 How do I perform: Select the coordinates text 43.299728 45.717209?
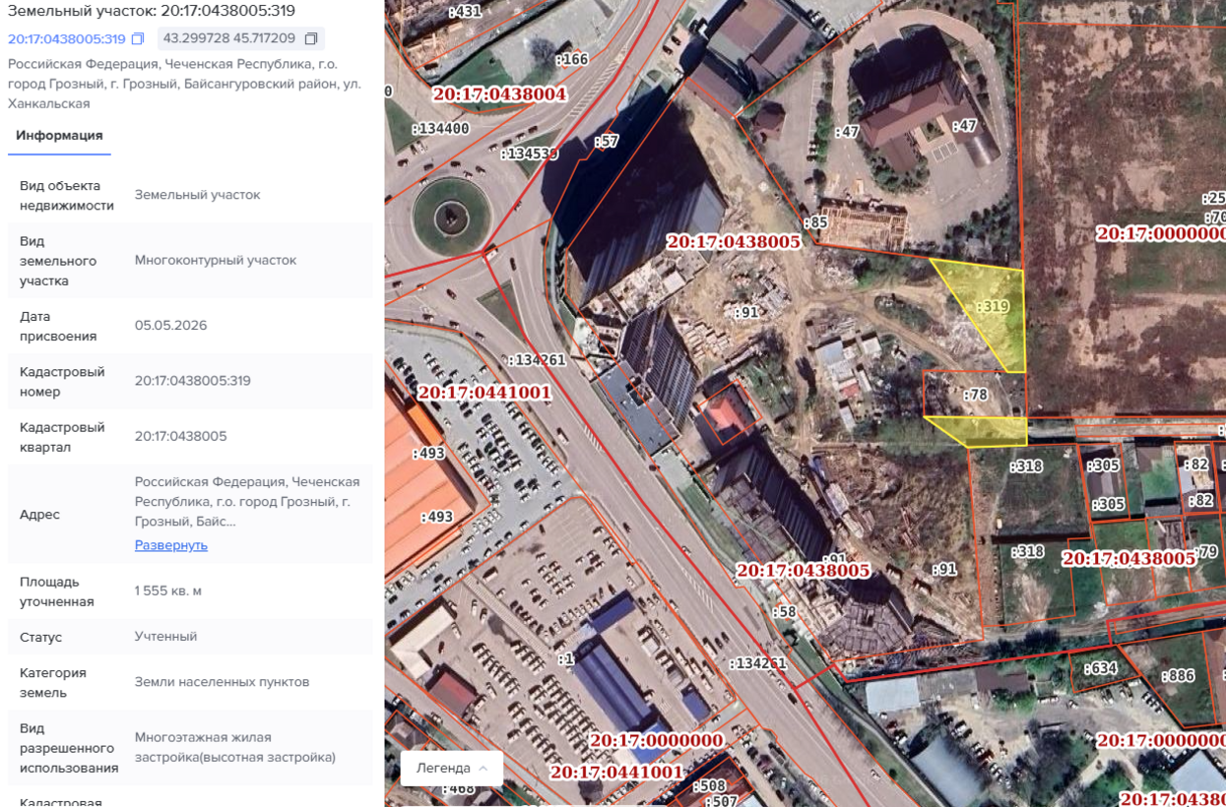pyautogui.click(x=229, y=39)
